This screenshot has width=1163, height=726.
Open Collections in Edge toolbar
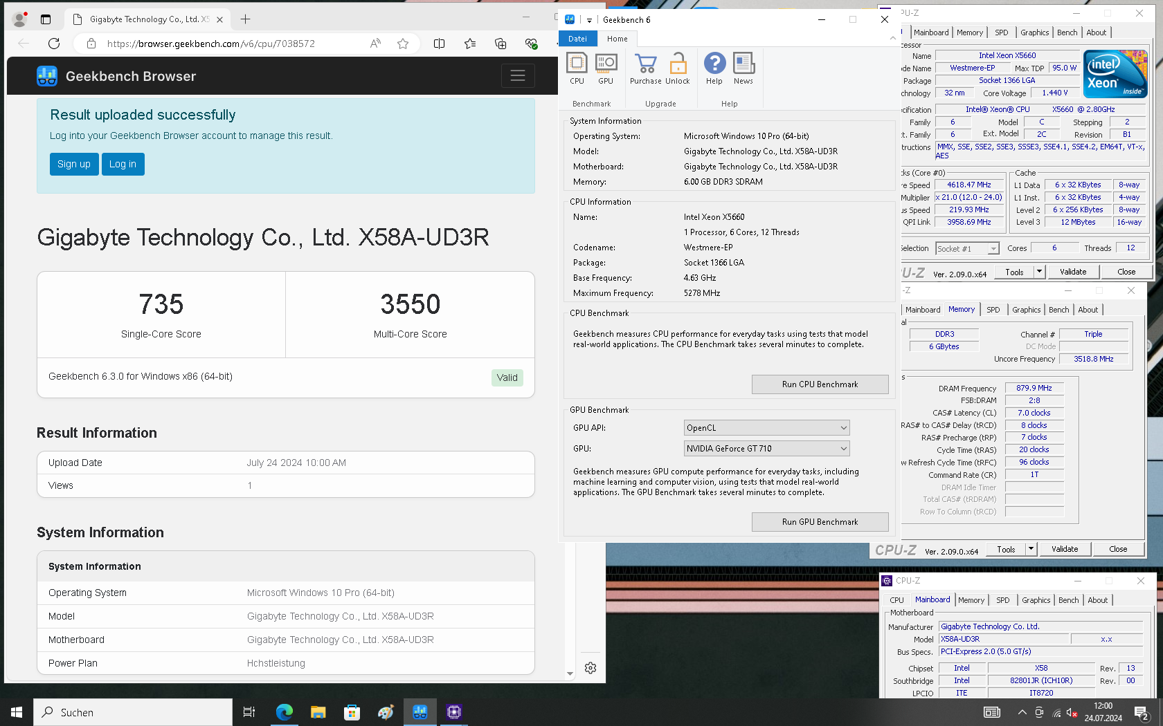click(x=501, y=44)
